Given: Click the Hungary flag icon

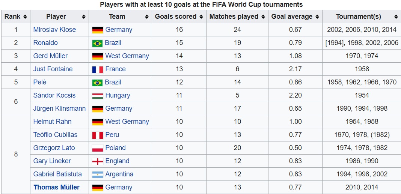Looking at the screenshot, I should 97,96.
